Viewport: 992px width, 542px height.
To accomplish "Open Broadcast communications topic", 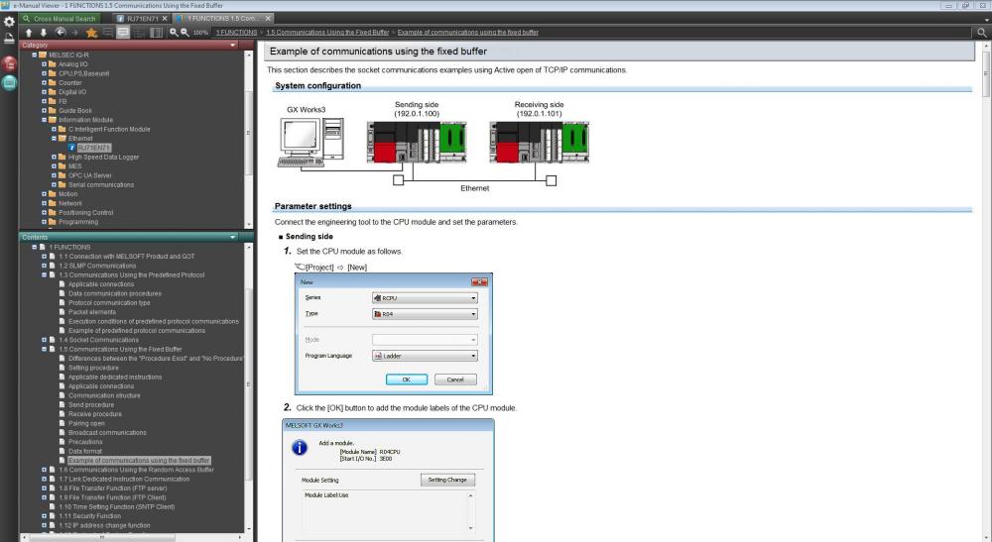I will click(x=107, y=433).
